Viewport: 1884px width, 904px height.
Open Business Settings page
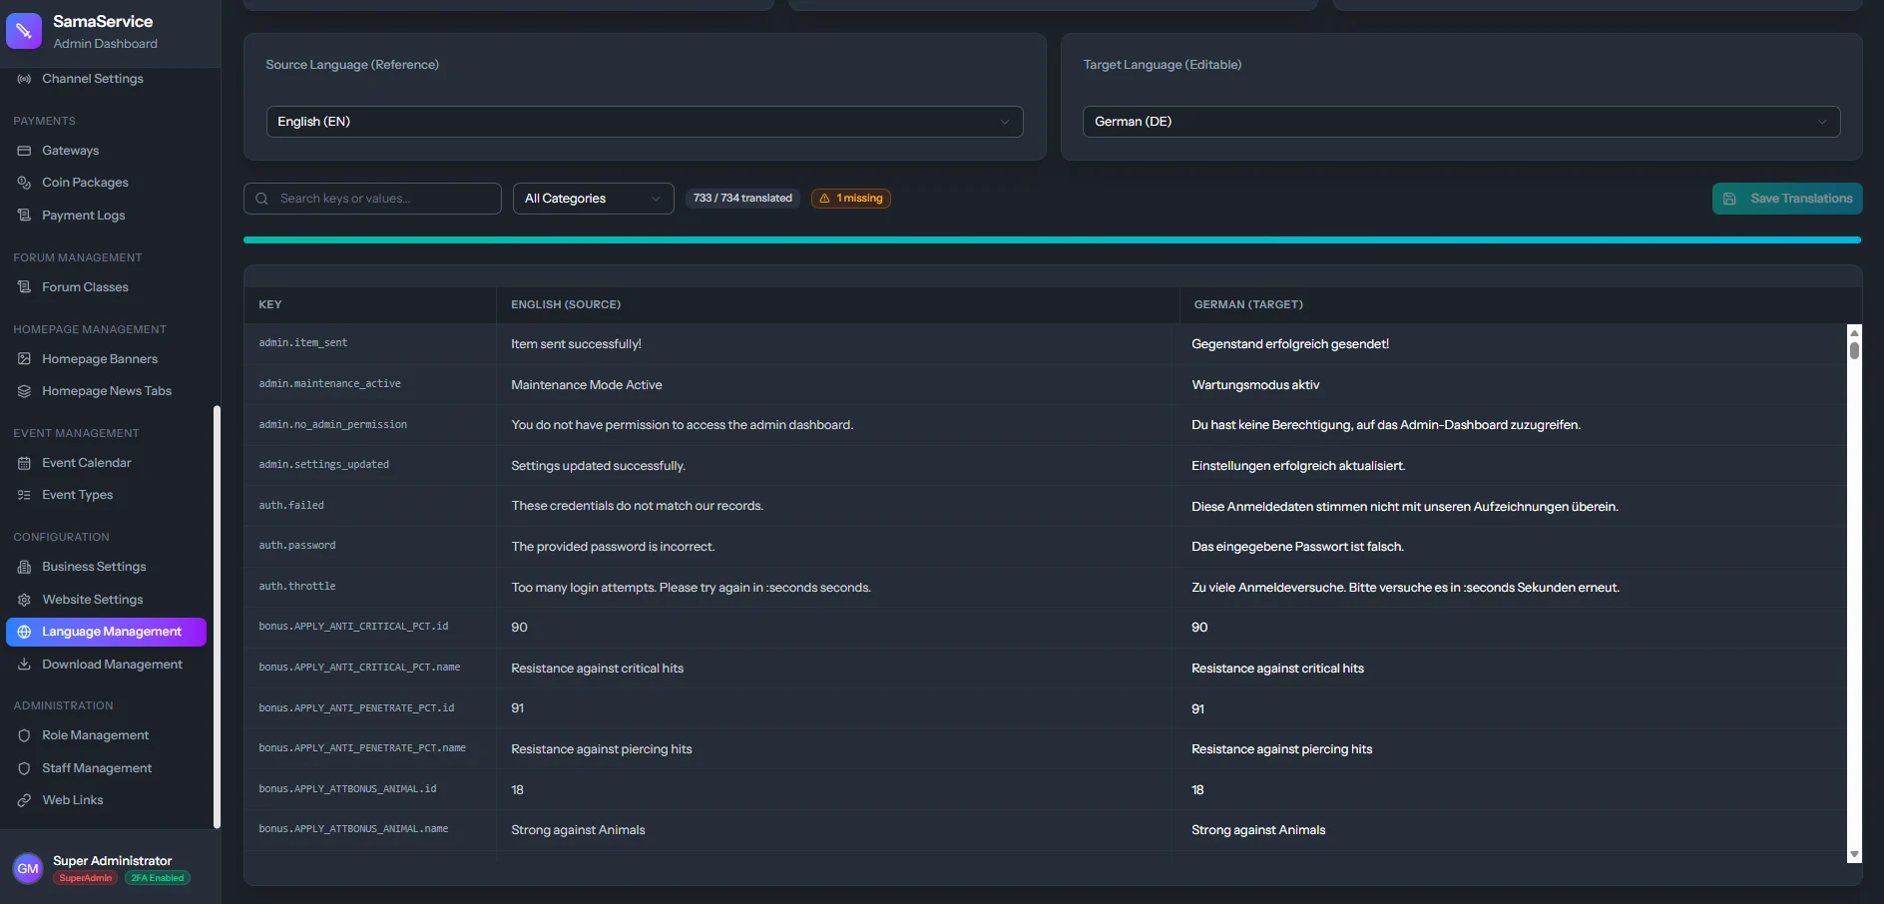[106, 567]
